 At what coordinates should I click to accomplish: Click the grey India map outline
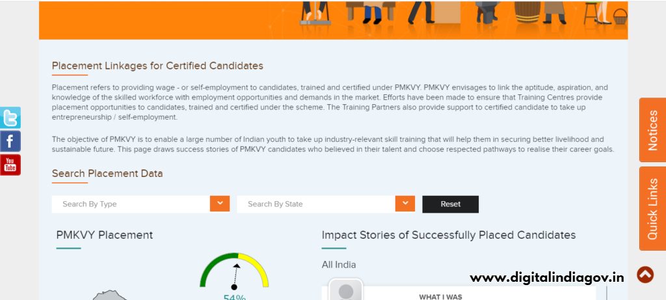click(x=109, y=295)
